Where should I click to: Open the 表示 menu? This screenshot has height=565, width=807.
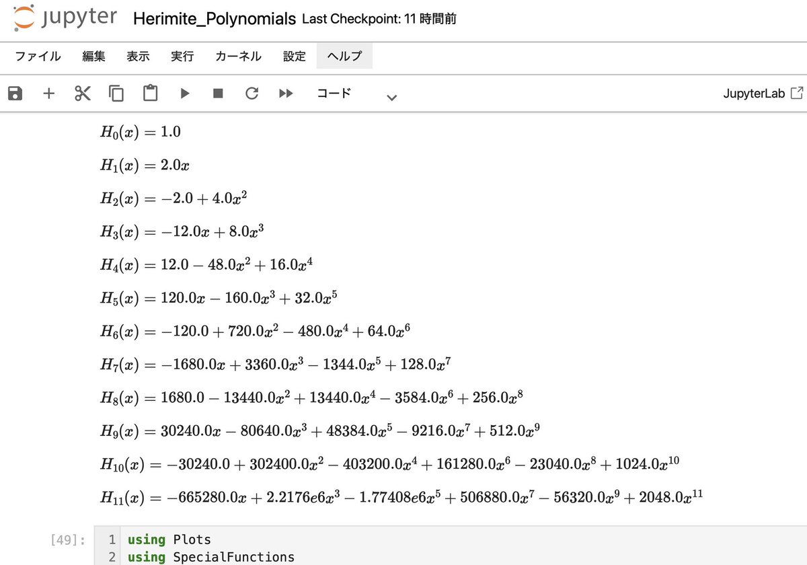coord(138,57)
